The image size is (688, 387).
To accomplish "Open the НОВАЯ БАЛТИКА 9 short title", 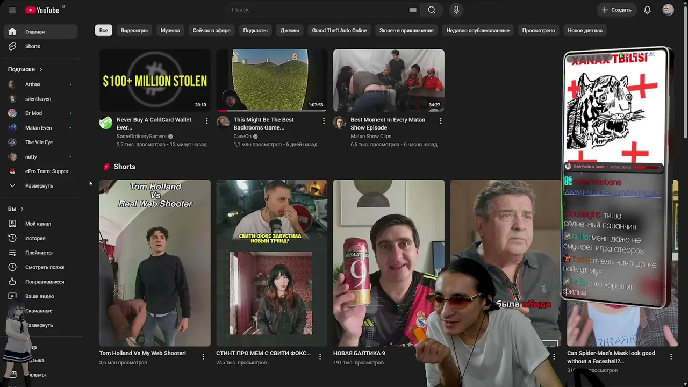I will tap(359, 353).
